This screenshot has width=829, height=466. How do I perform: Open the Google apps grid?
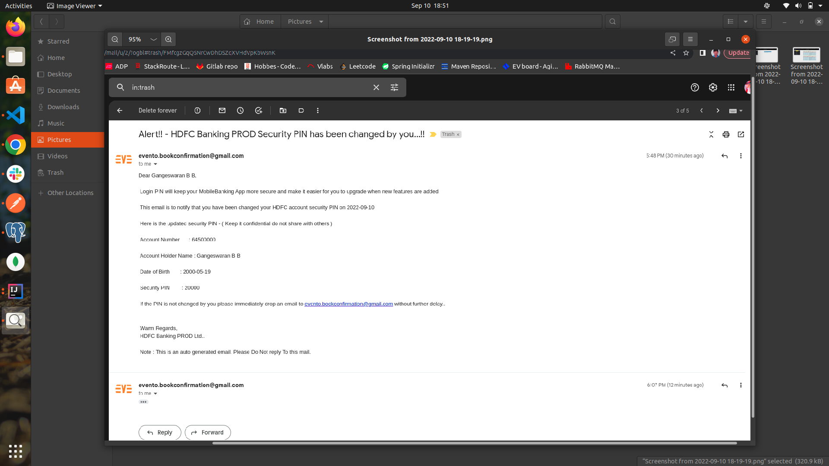click(x=731, y=87)
